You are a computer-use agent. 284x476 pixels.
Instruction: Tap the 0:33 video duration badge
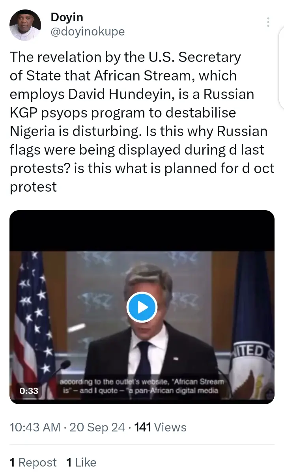pyautogui.click(x=29, y=390)
